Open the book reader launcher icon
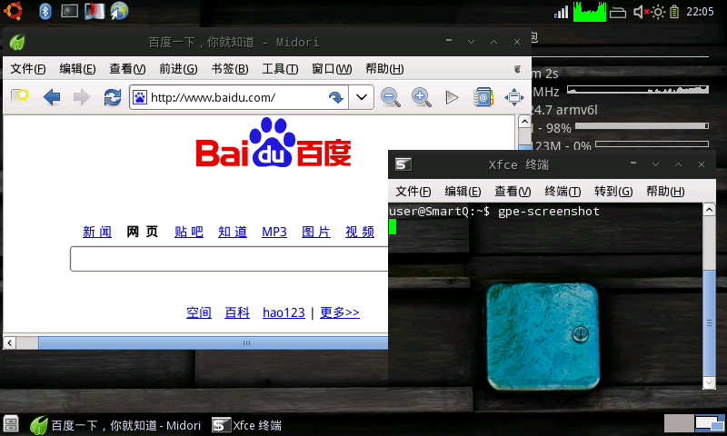 (x=95, y=11)
